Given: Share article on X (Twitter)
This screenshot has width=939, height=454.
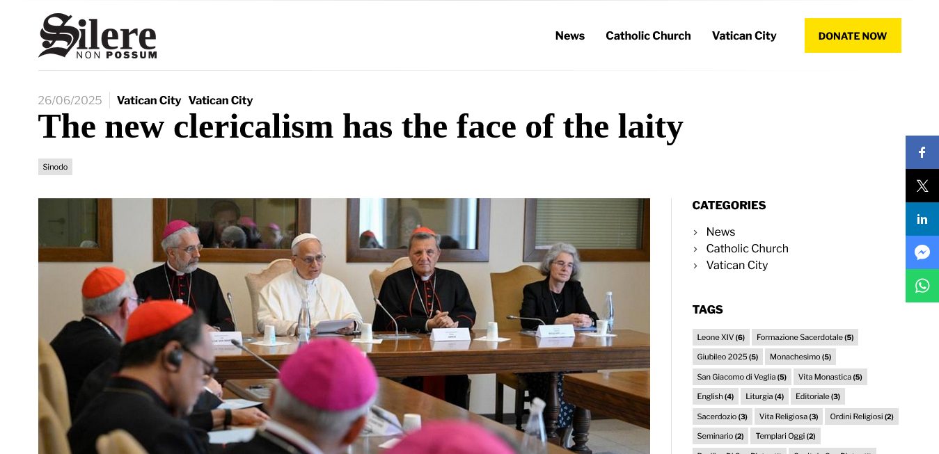Looking at the screenshot, I should 922,186.
